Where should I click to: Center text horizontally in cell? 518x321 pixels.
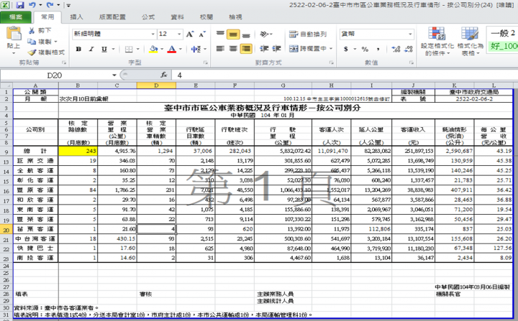(x=233, y=49)
